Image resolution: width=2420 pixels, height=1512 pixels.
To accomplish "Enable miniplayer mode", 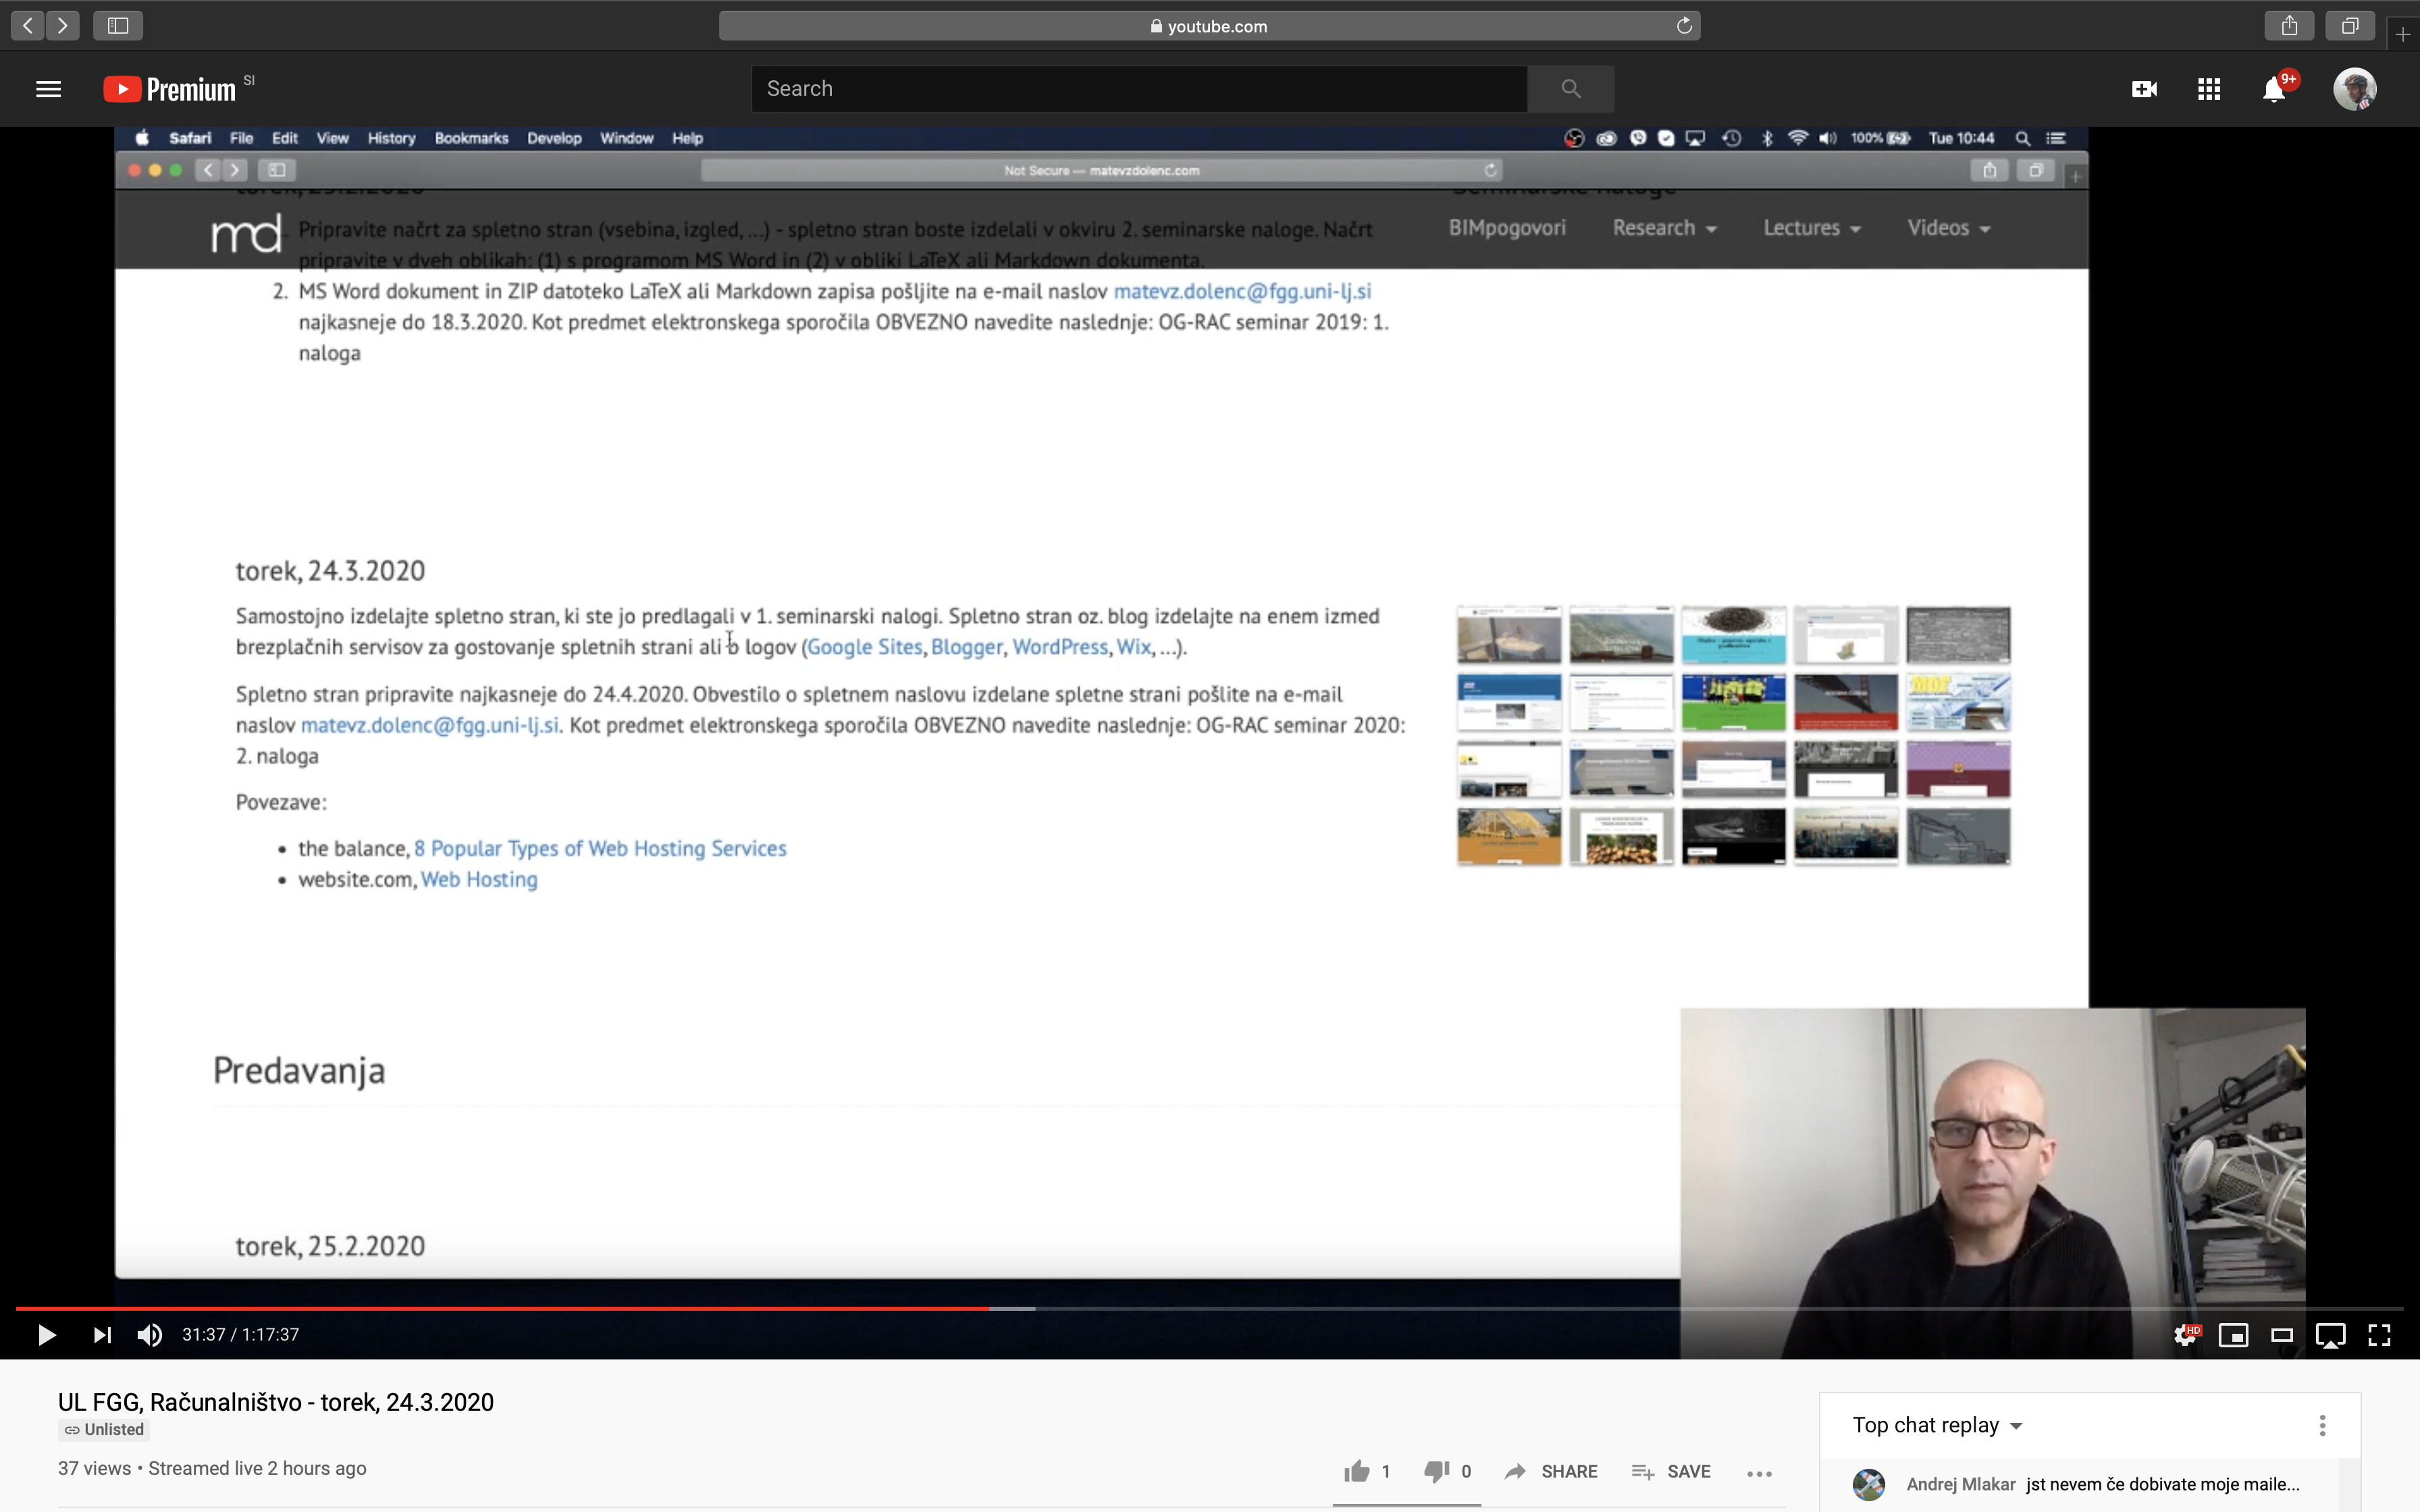I will click(x=2233, y=1334).
